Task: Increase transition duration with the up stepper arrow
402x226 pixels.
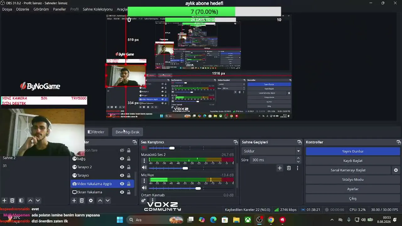Action: [x=298, y=158]
